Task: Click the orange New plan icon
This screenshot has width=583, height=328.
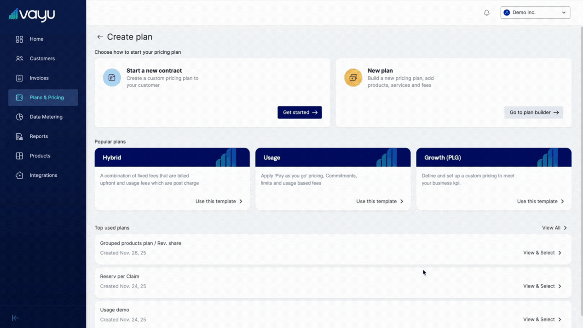Action: (353, 78)
